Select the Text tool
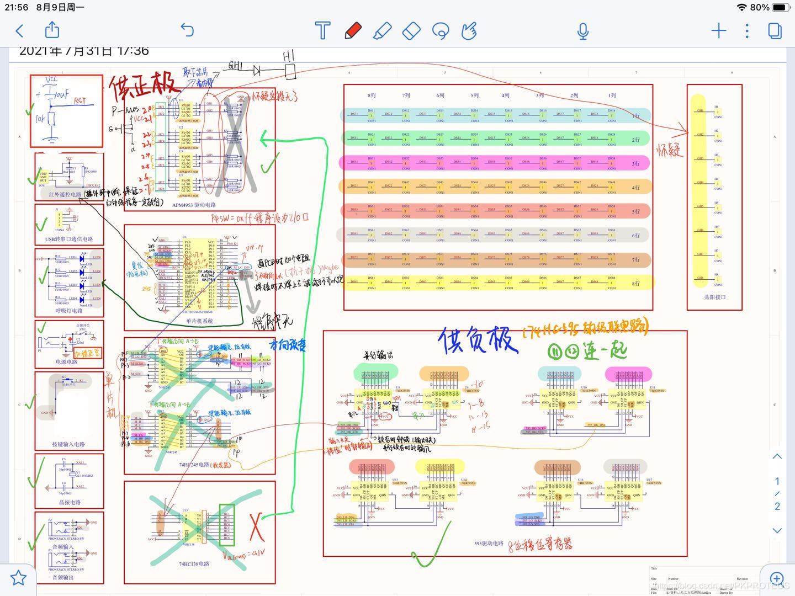 pyautogui.click(x=322, y=30)
